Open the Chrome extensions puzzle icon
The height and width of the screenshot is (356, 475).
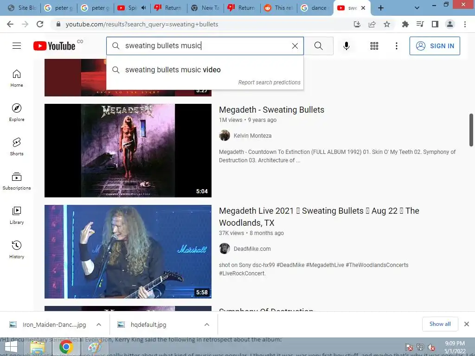[405, 24]
